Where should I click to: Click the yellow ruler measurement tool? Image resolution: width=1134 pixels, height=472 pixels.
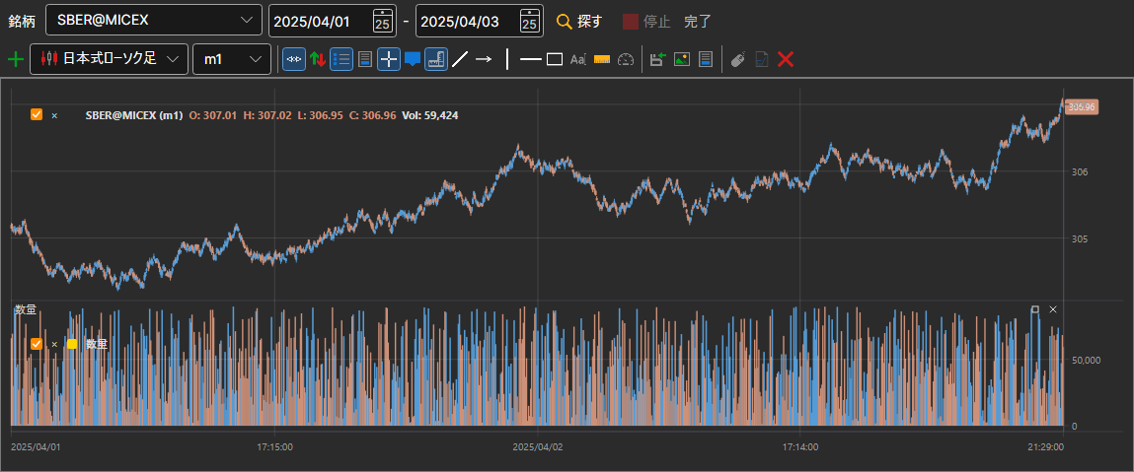point(602,59)
